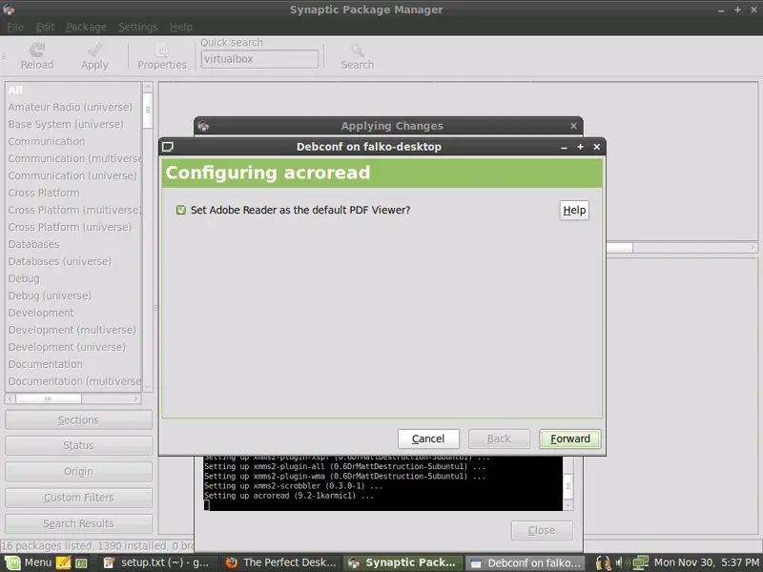Click the Debconf window menu icon in titlebar

tap(168, 147)
